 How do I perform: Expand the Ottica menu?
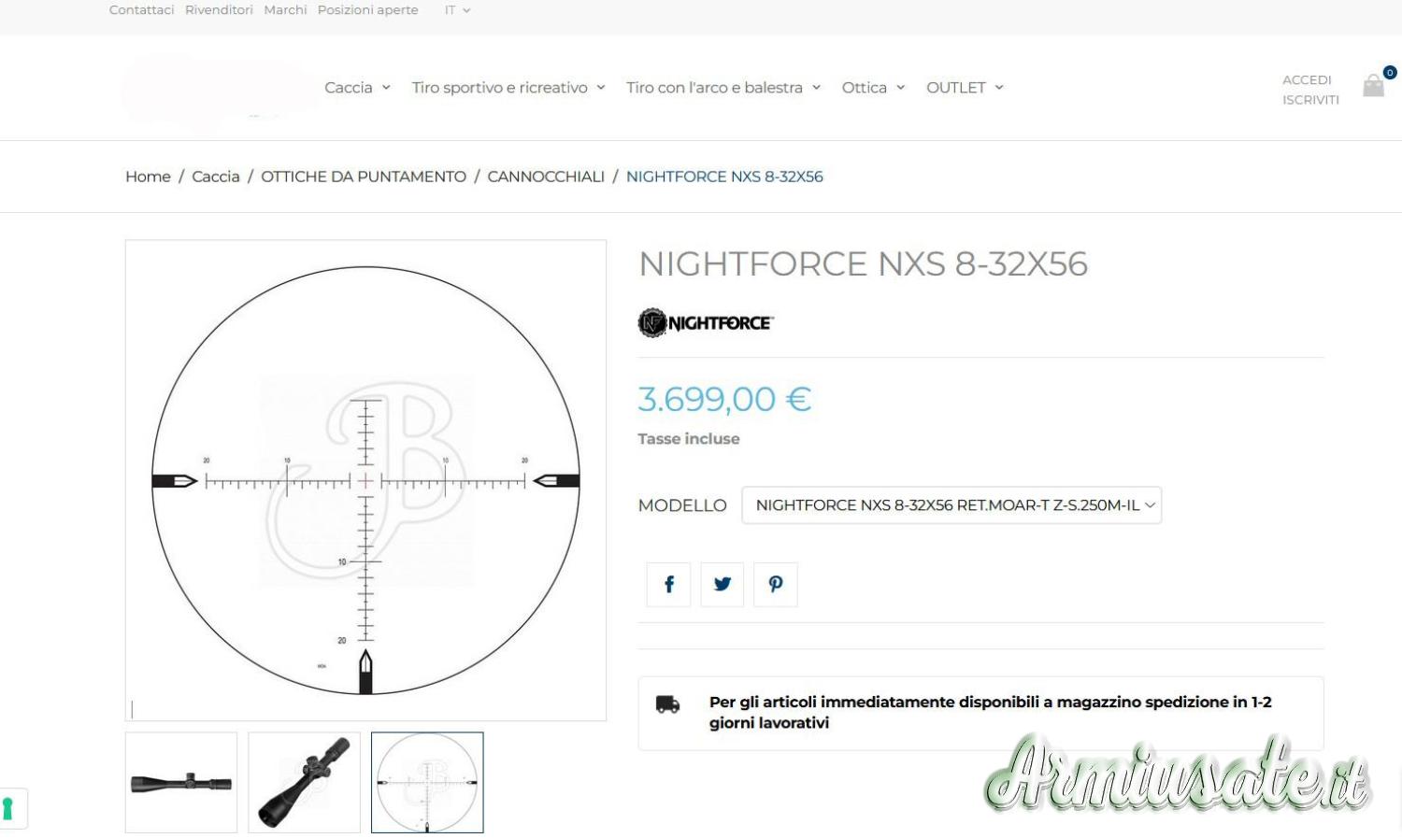[x=873, y=88]
